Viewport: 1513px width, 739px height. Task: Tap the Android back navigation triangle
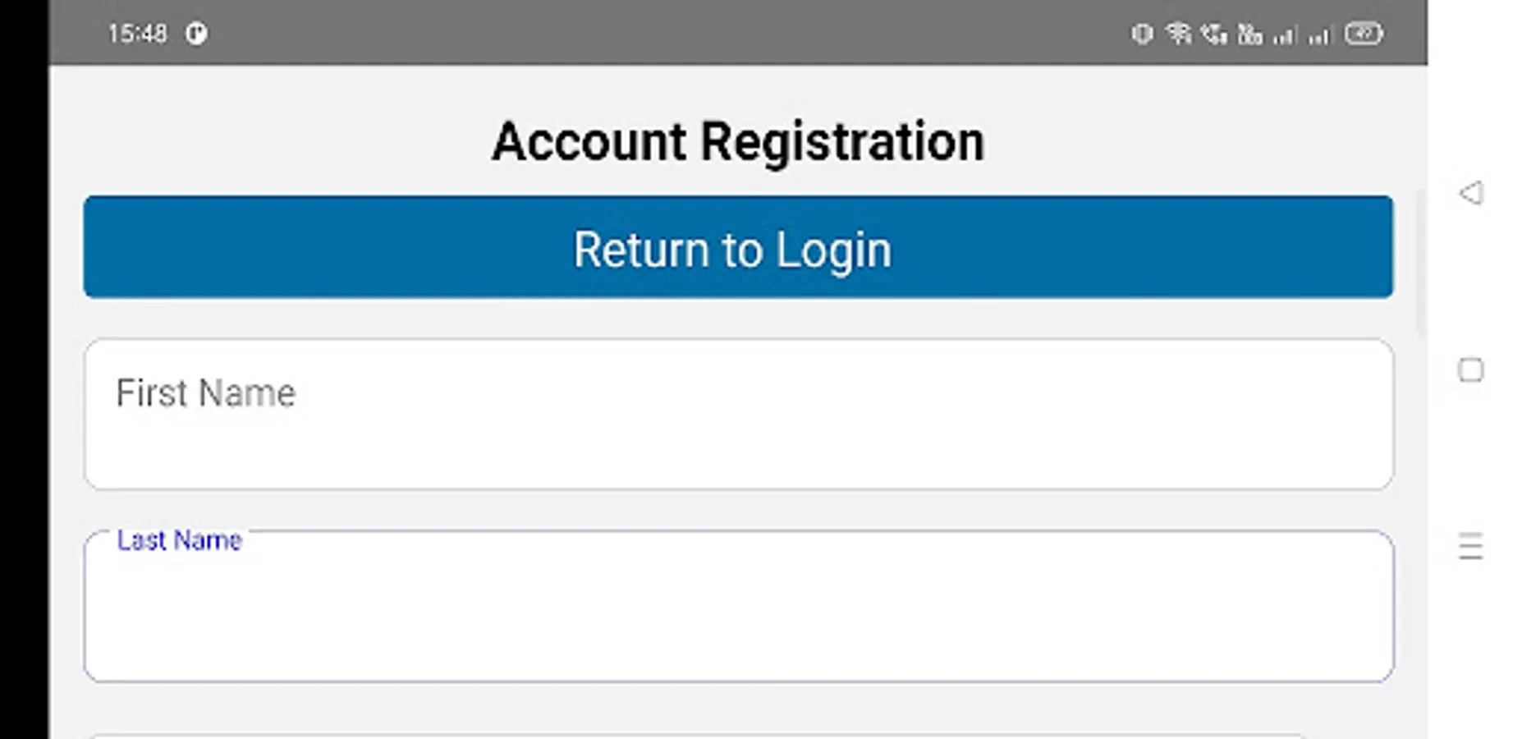pos(1470,193)
